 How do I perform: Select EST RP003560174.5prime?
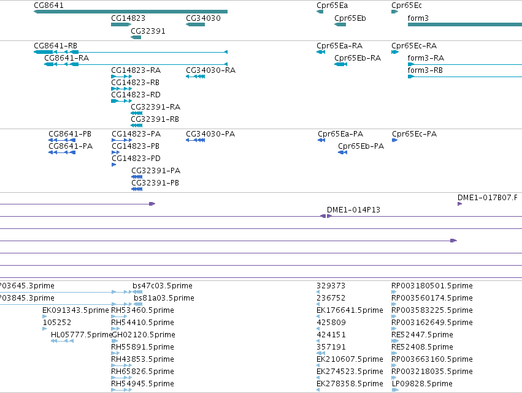coord(394,304)
